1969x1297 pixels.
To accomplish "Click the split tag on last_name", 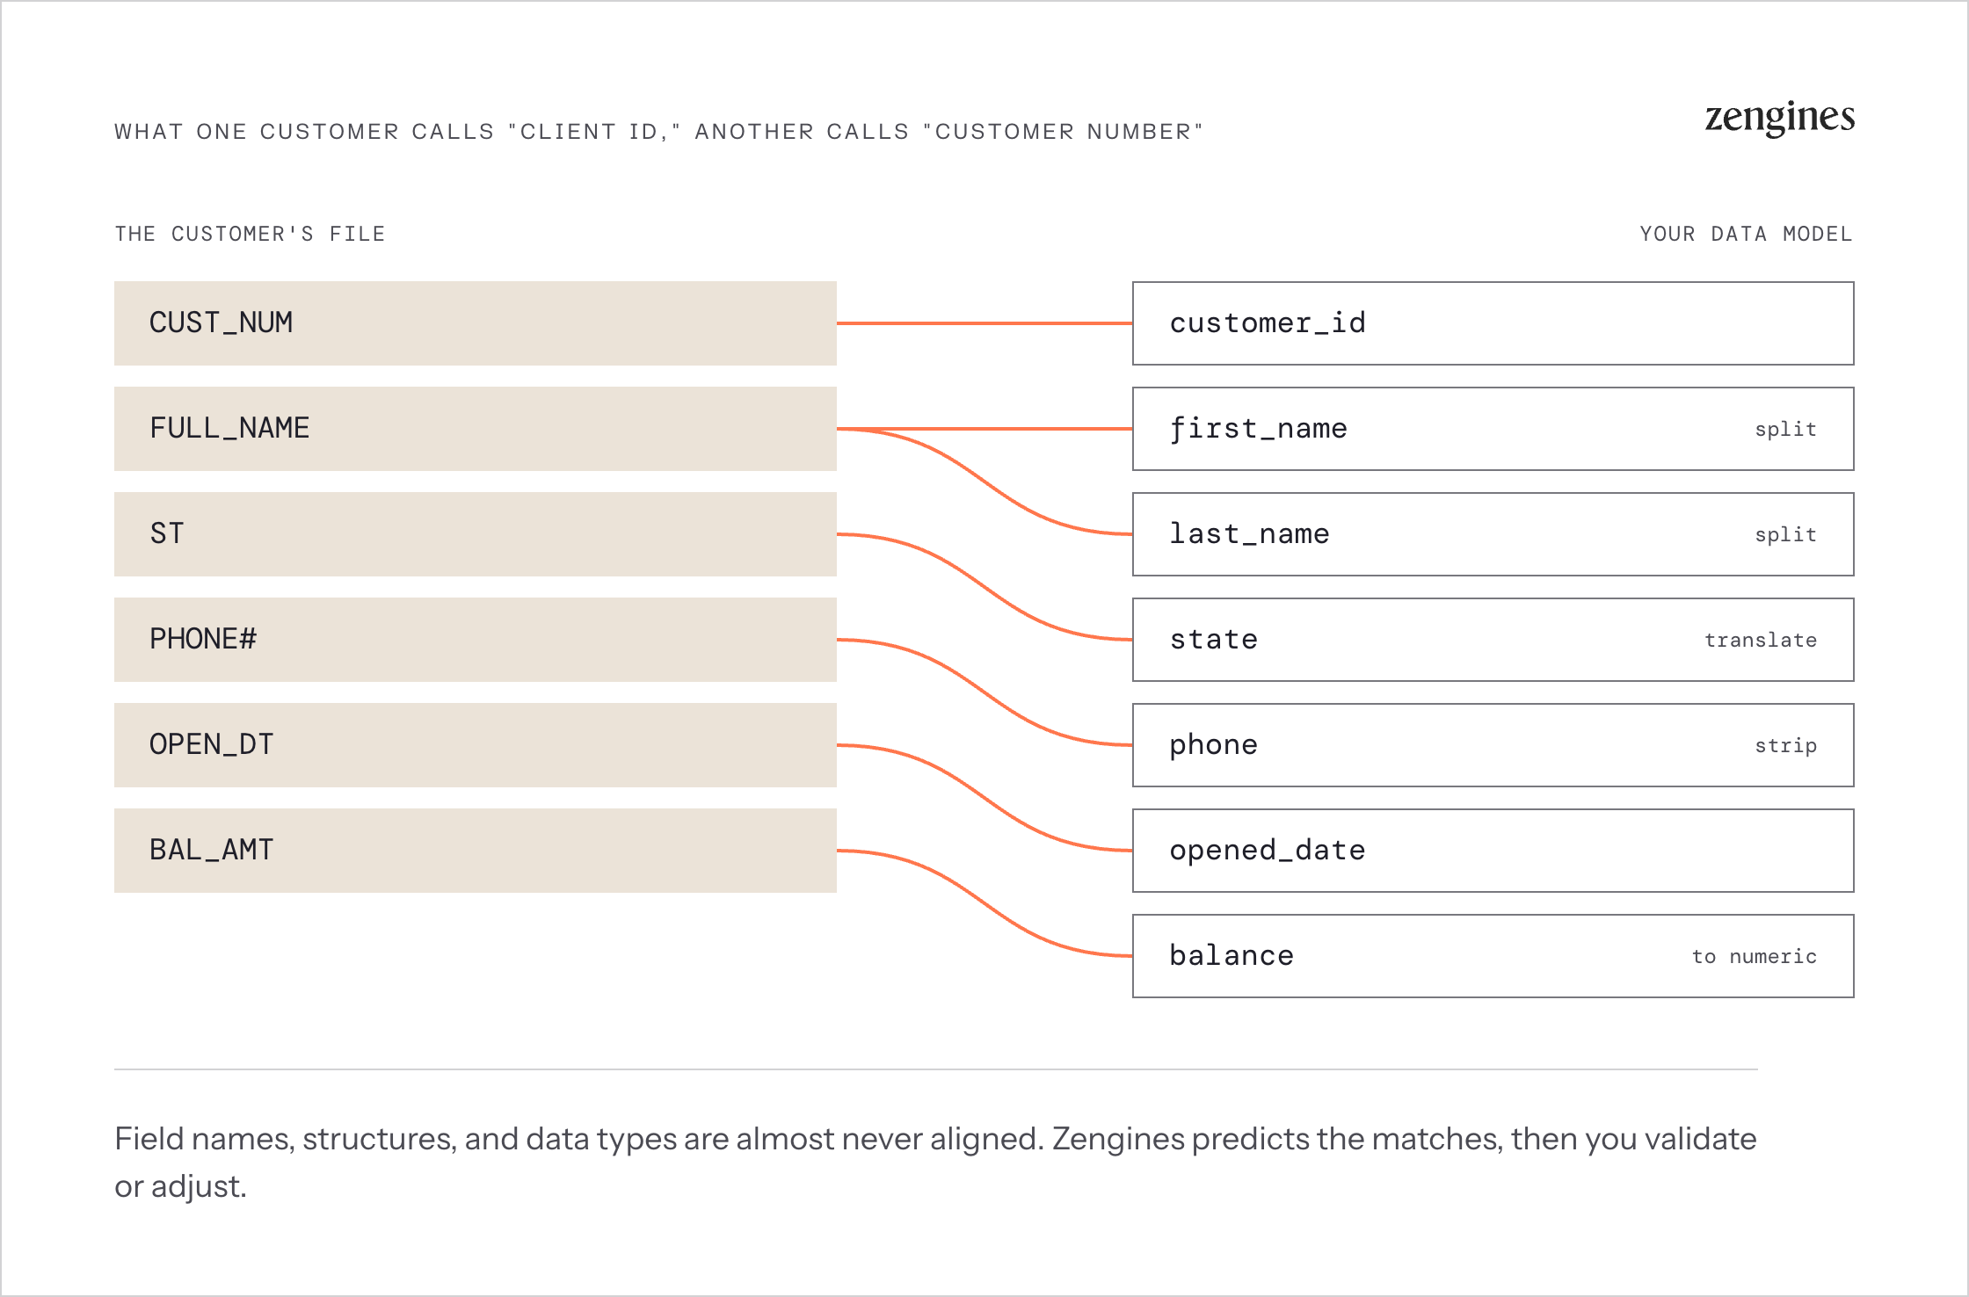I will (1785, 535).
